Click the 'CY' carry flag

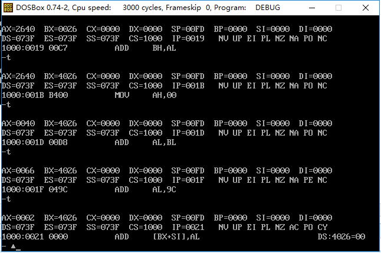click(323, 227)
